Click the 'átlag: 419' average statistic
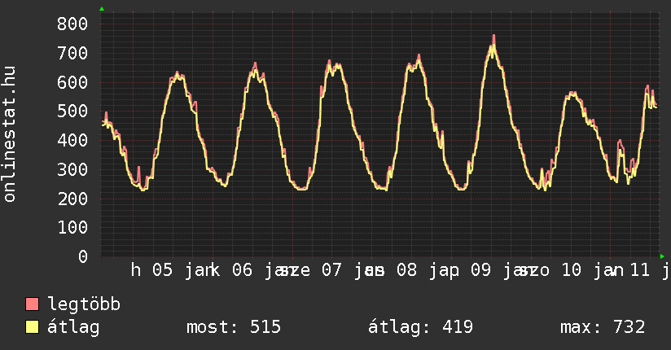The width and height of the screenshot is (671, 350). click(x=420, y=327)
